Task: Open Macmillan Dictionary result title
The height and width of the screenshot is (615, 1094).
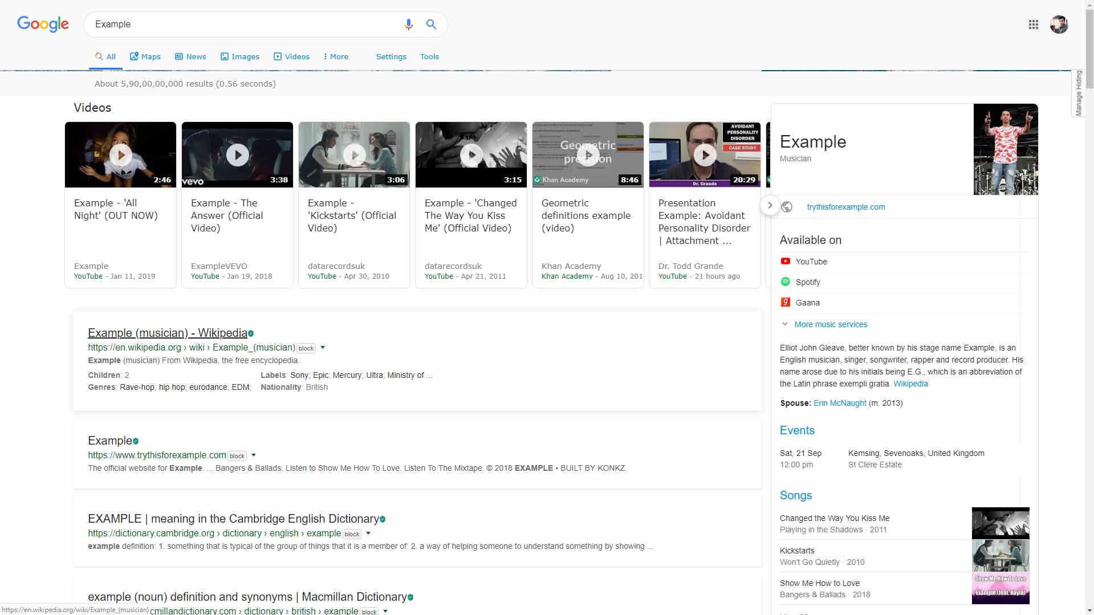Action: pos(247,597)
